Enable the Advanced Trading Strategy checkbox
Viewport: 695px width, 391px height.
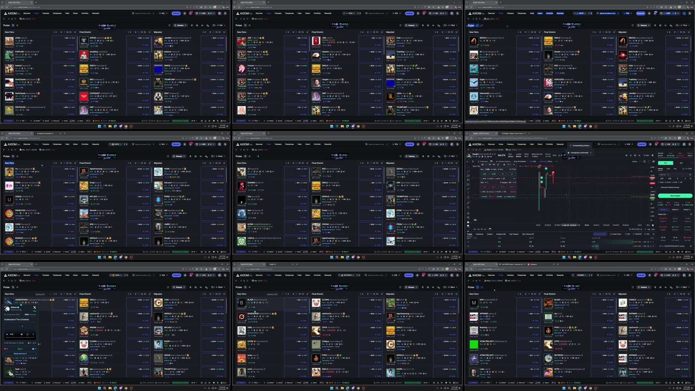tap(659, 187)
